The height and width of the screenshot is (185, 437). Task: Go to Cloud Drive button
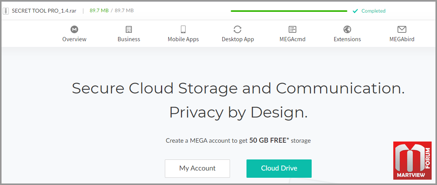[279, 168]
